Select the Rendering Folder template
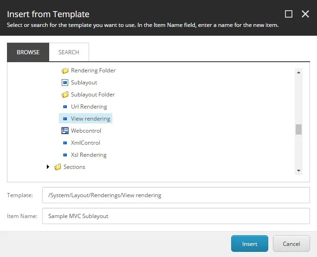Image resolution: width=317 pixels, height=257 pixels. pyautogui.click(x=93, y=71)
